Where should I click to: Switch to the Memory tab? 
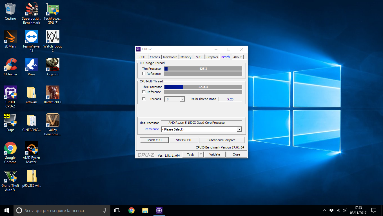pyautogui.click(x=186, y=57)
